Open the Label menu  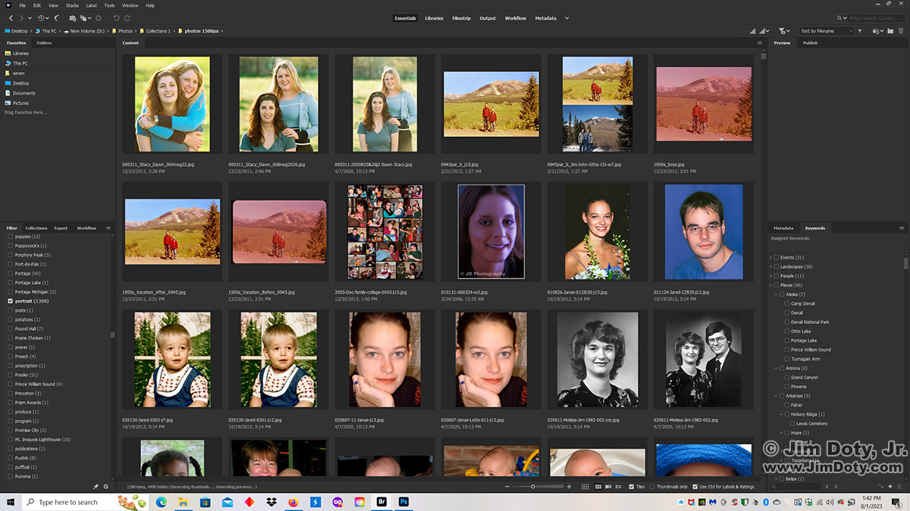[x=92, y=5]
